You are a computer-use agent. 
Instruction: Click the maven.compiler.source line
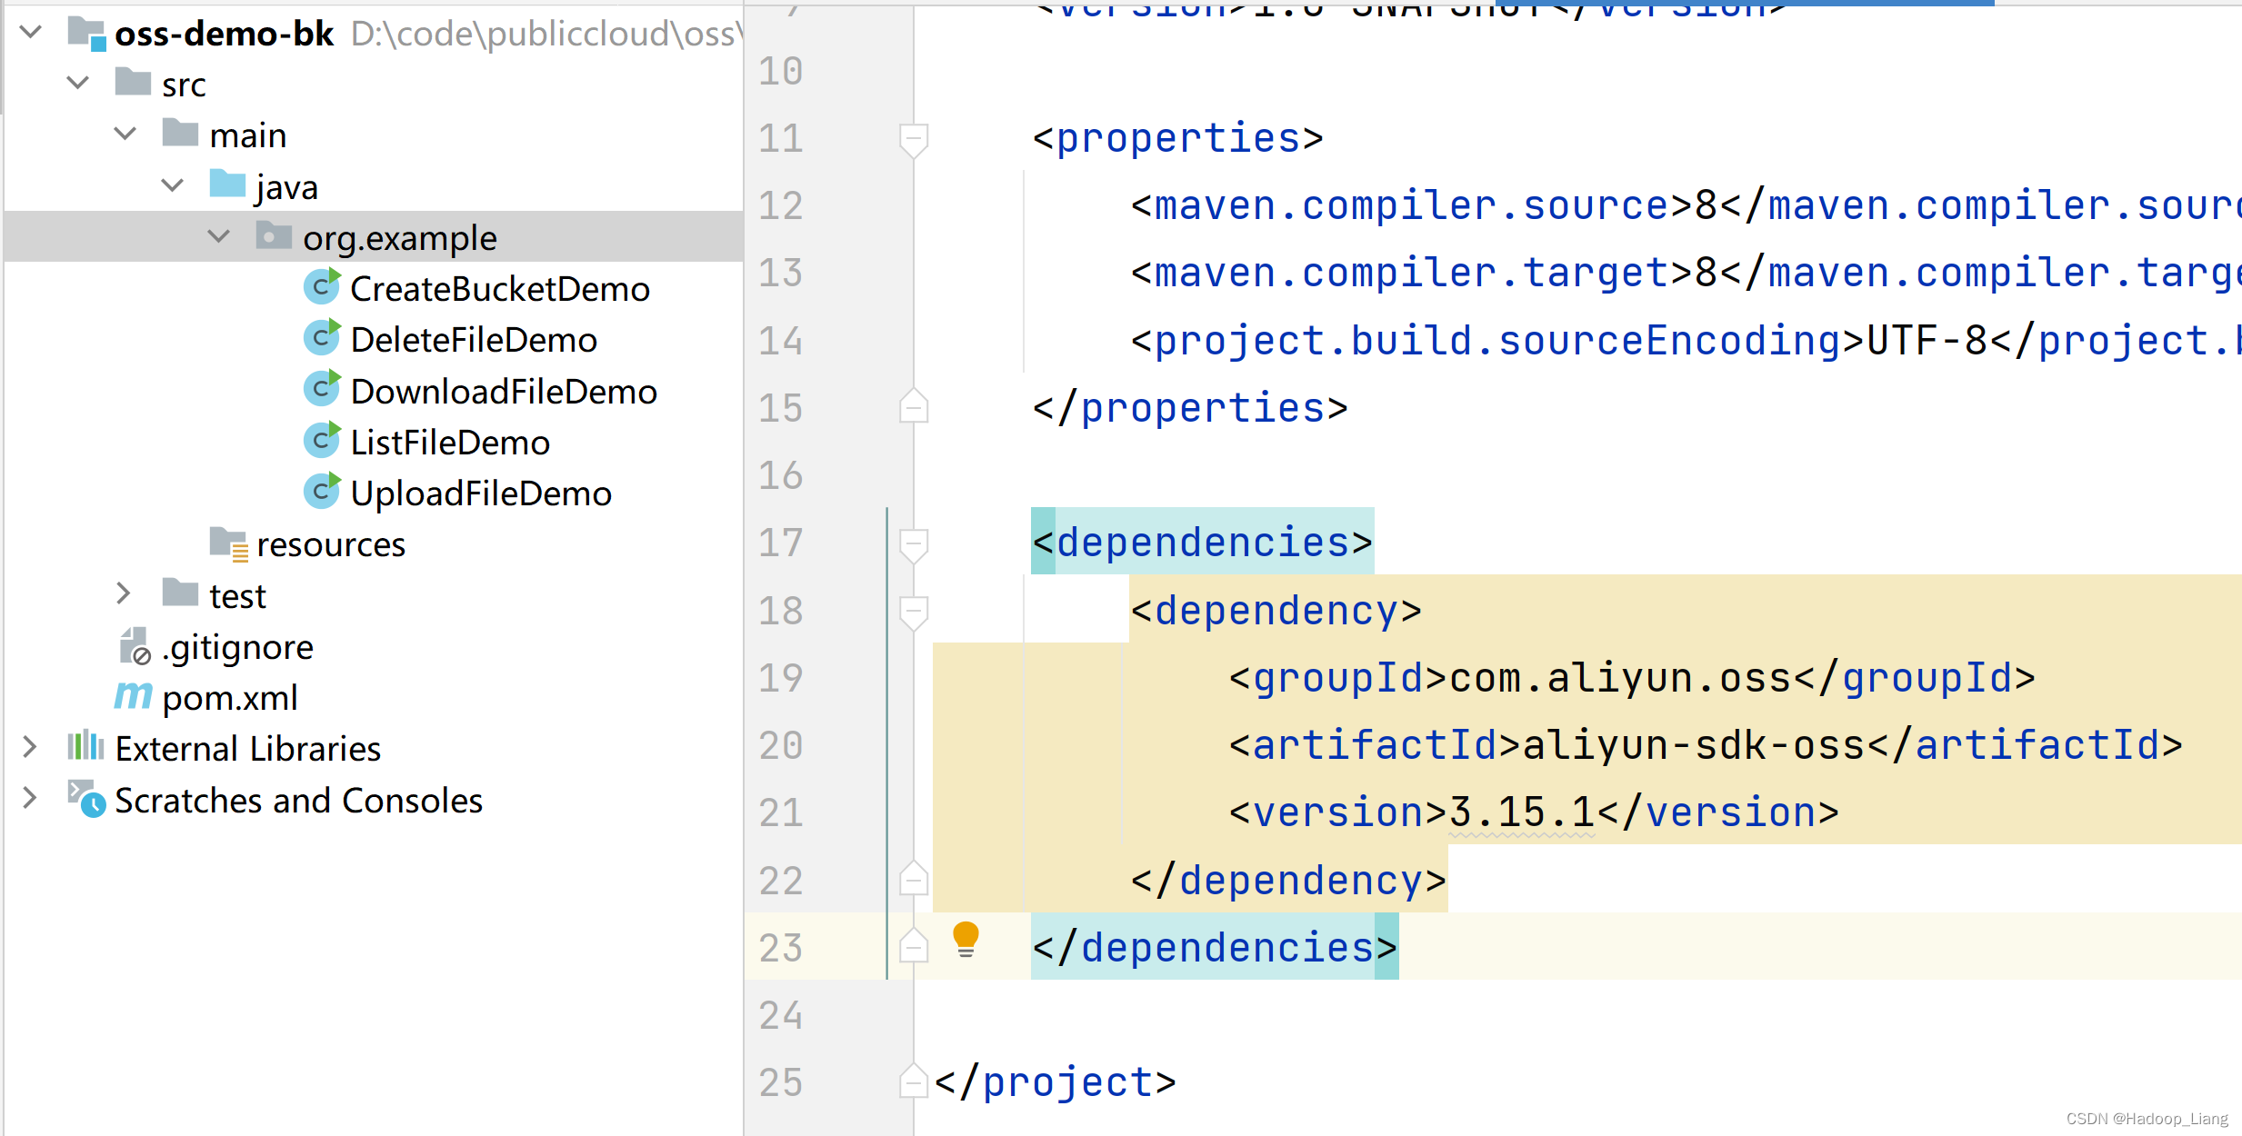tap(1687, 205)
